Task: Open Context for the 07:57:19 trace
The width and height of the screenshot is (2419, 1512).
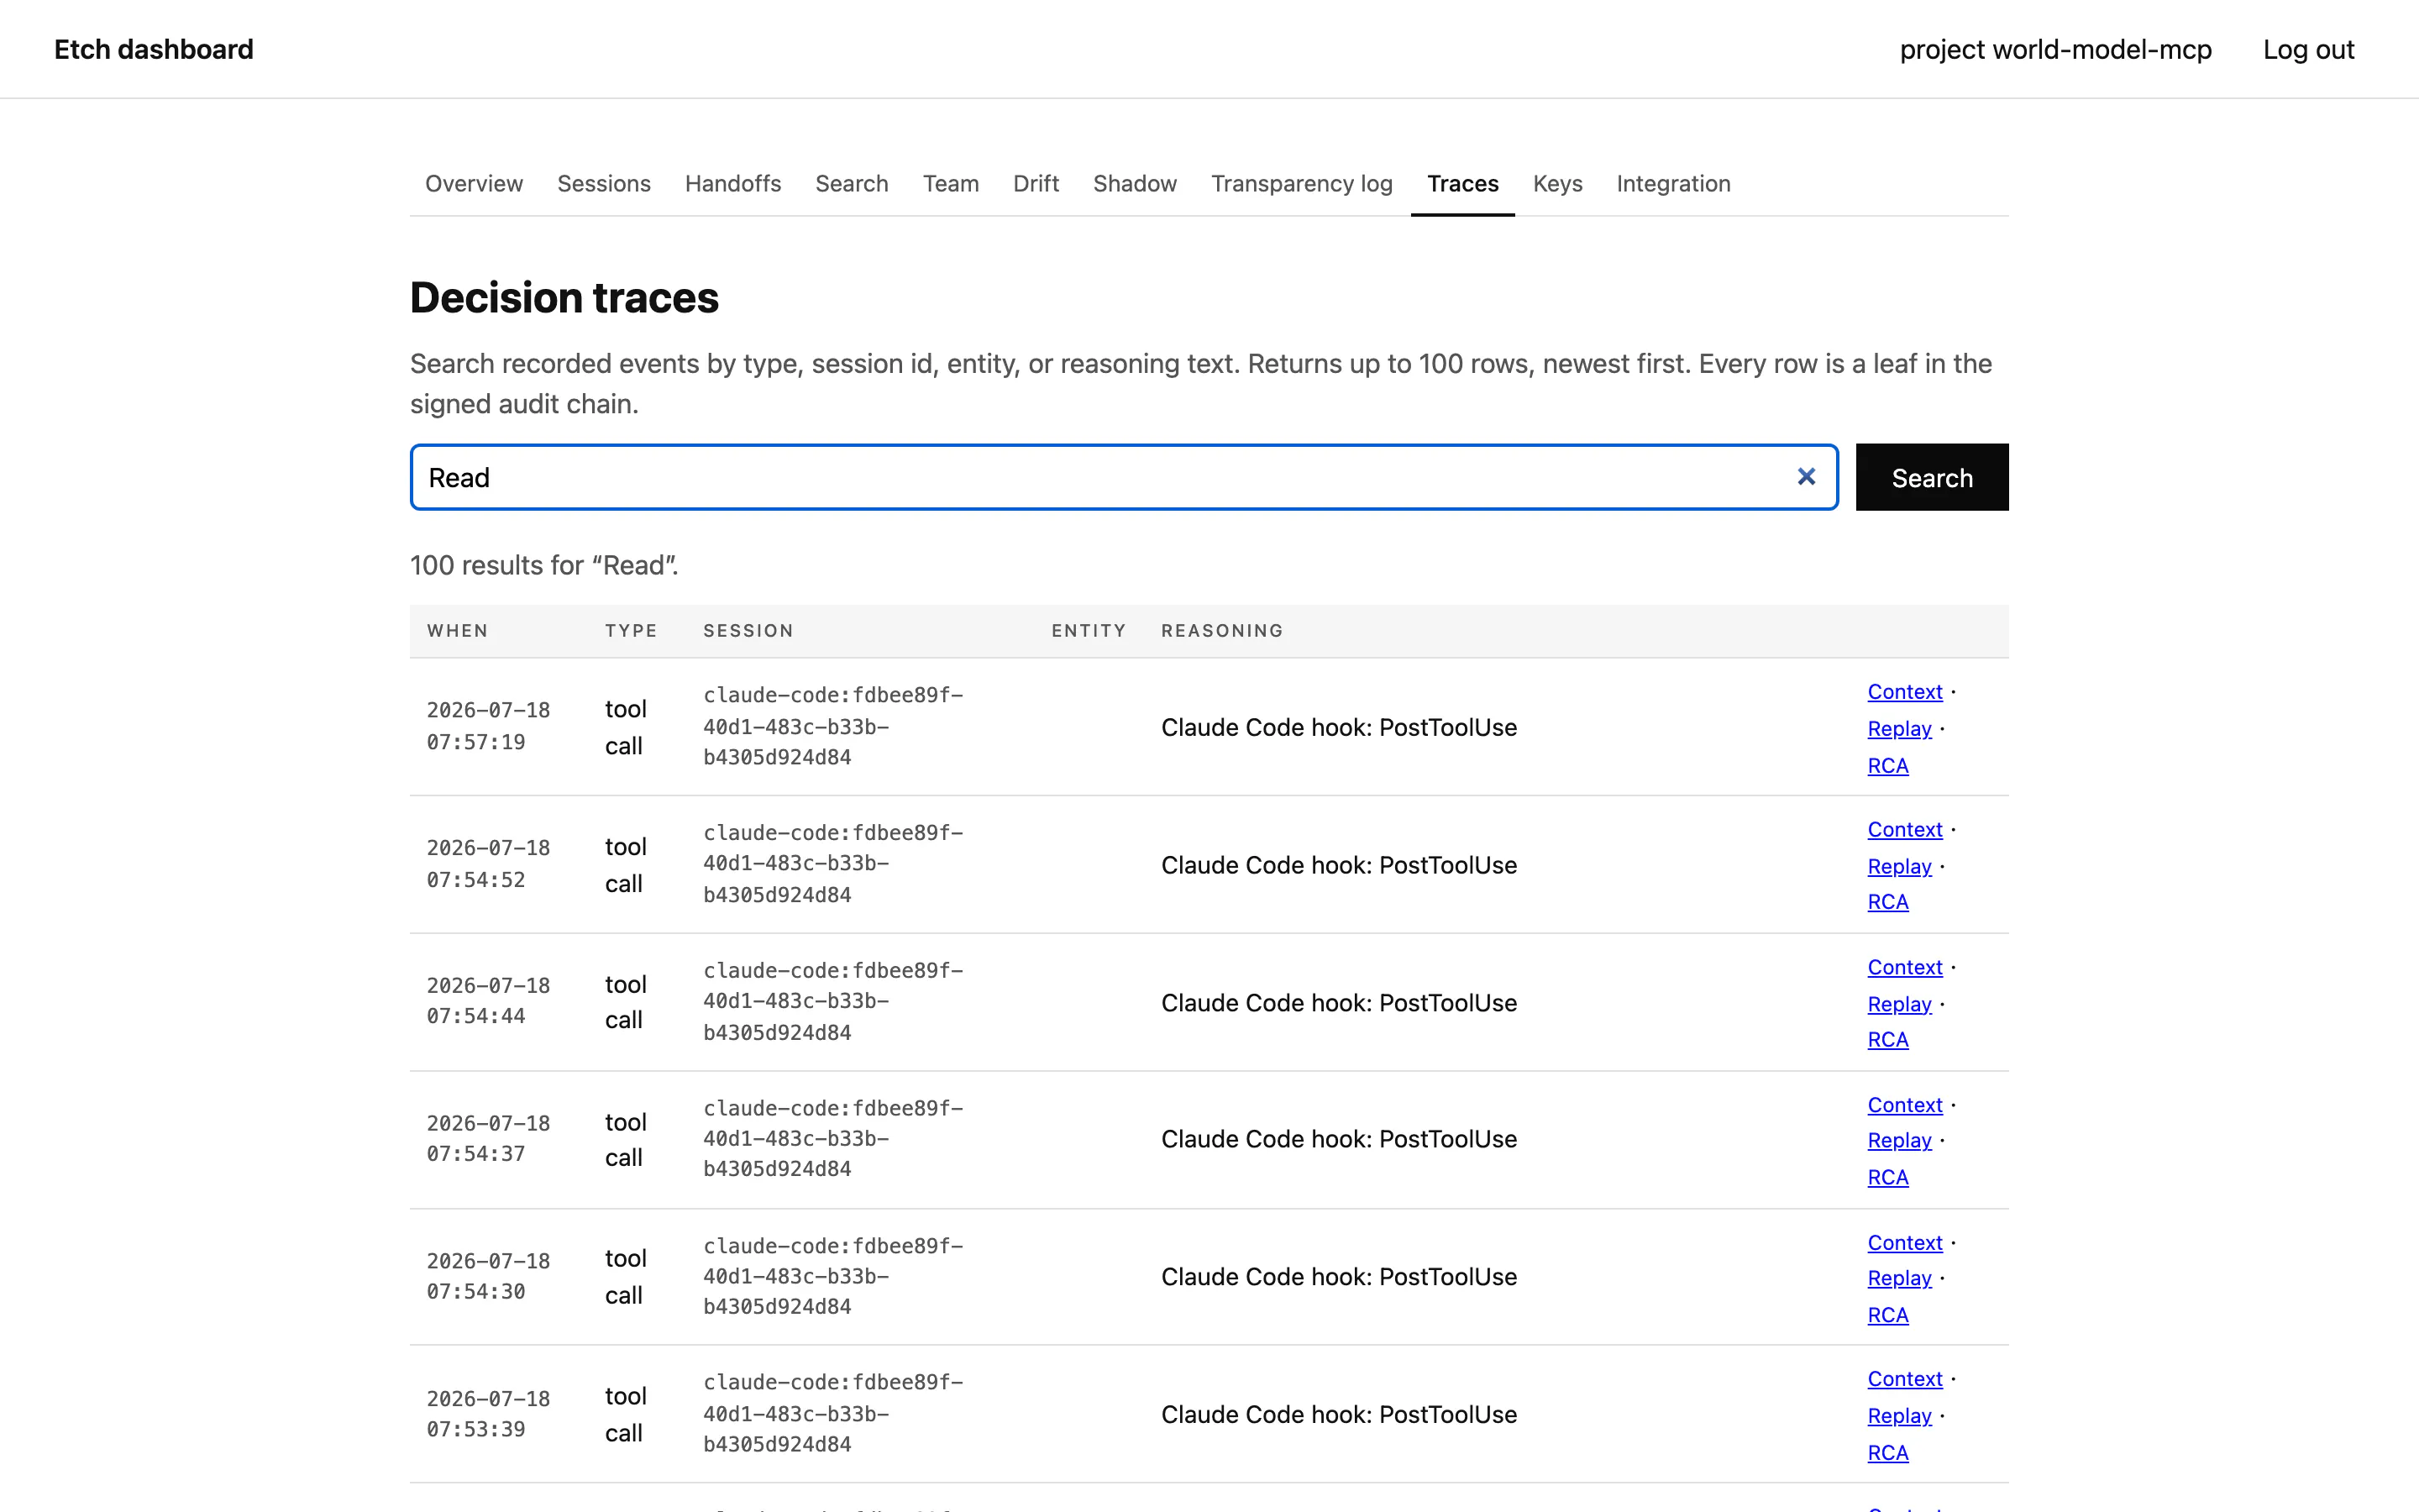Action: (1904, 692)
